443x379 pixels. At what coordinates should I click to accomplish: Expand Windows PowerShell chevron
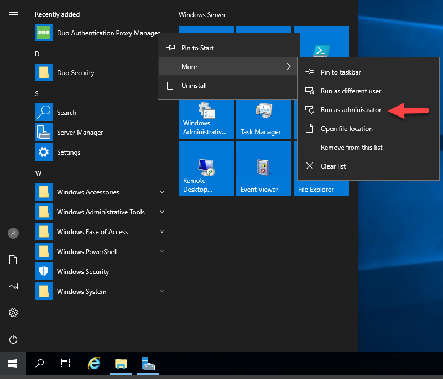[x=162, y=251]
